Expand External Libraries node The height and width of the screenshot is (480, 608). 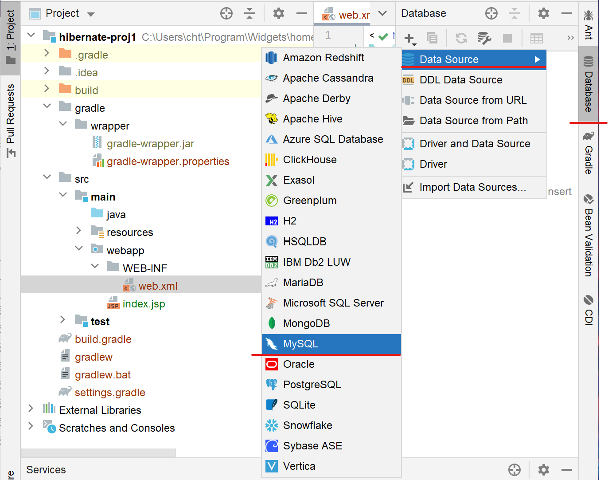click(x=31, y=408)
